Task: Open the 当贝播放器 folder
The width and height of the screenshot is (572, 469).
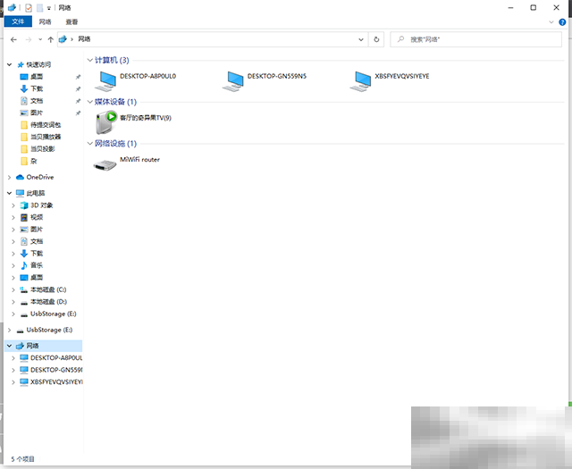Action: pos(46,137)
